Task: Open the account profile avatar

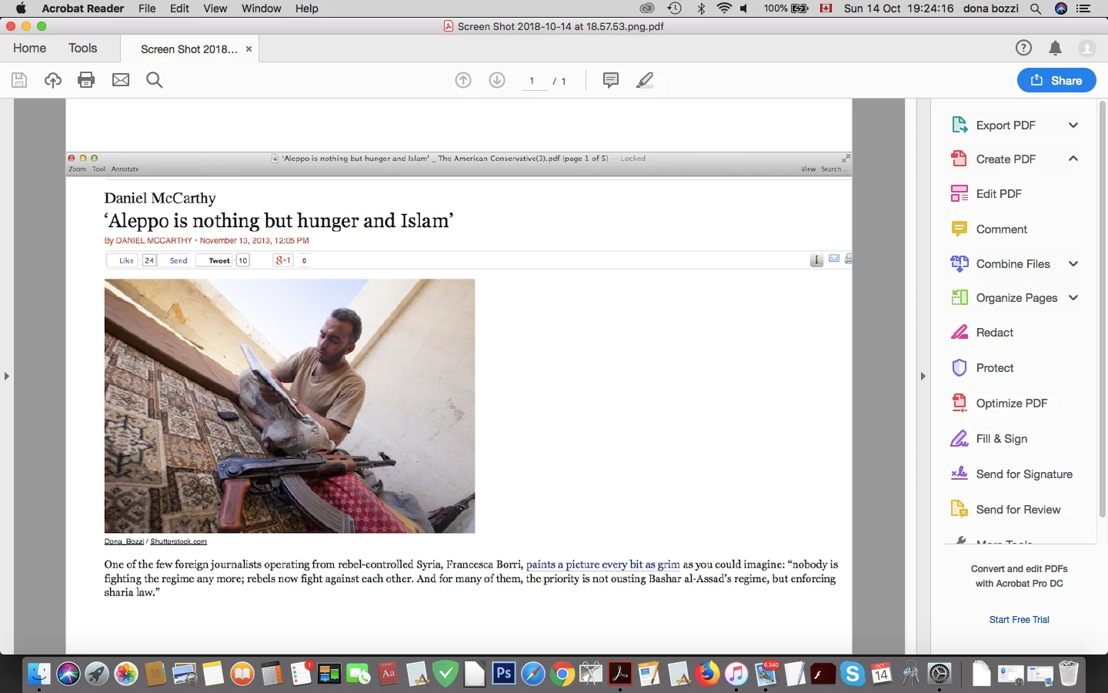Action: pos(1087,48)
